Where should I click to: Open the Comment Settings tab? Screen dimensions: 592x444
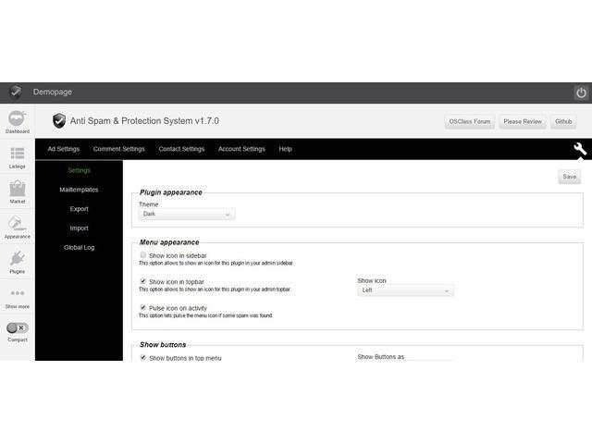(x=119, y=149)
